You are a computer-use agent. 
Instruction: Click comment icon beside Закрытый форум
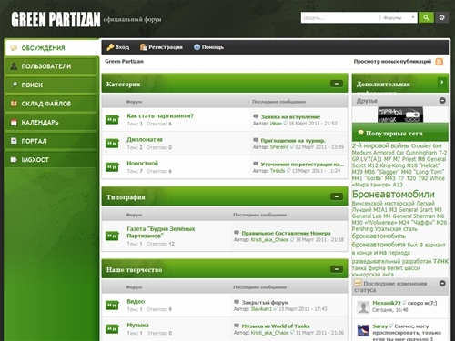click(x=237, y=302)
